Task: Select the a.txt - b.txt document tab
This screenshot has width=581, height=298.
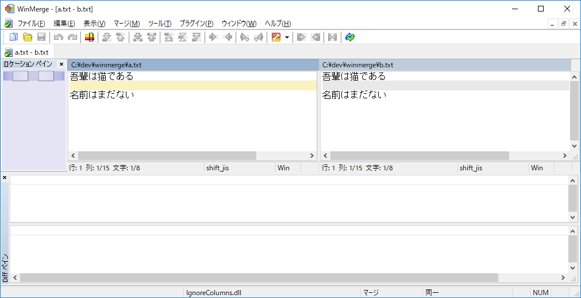Action: coord(27,52)
